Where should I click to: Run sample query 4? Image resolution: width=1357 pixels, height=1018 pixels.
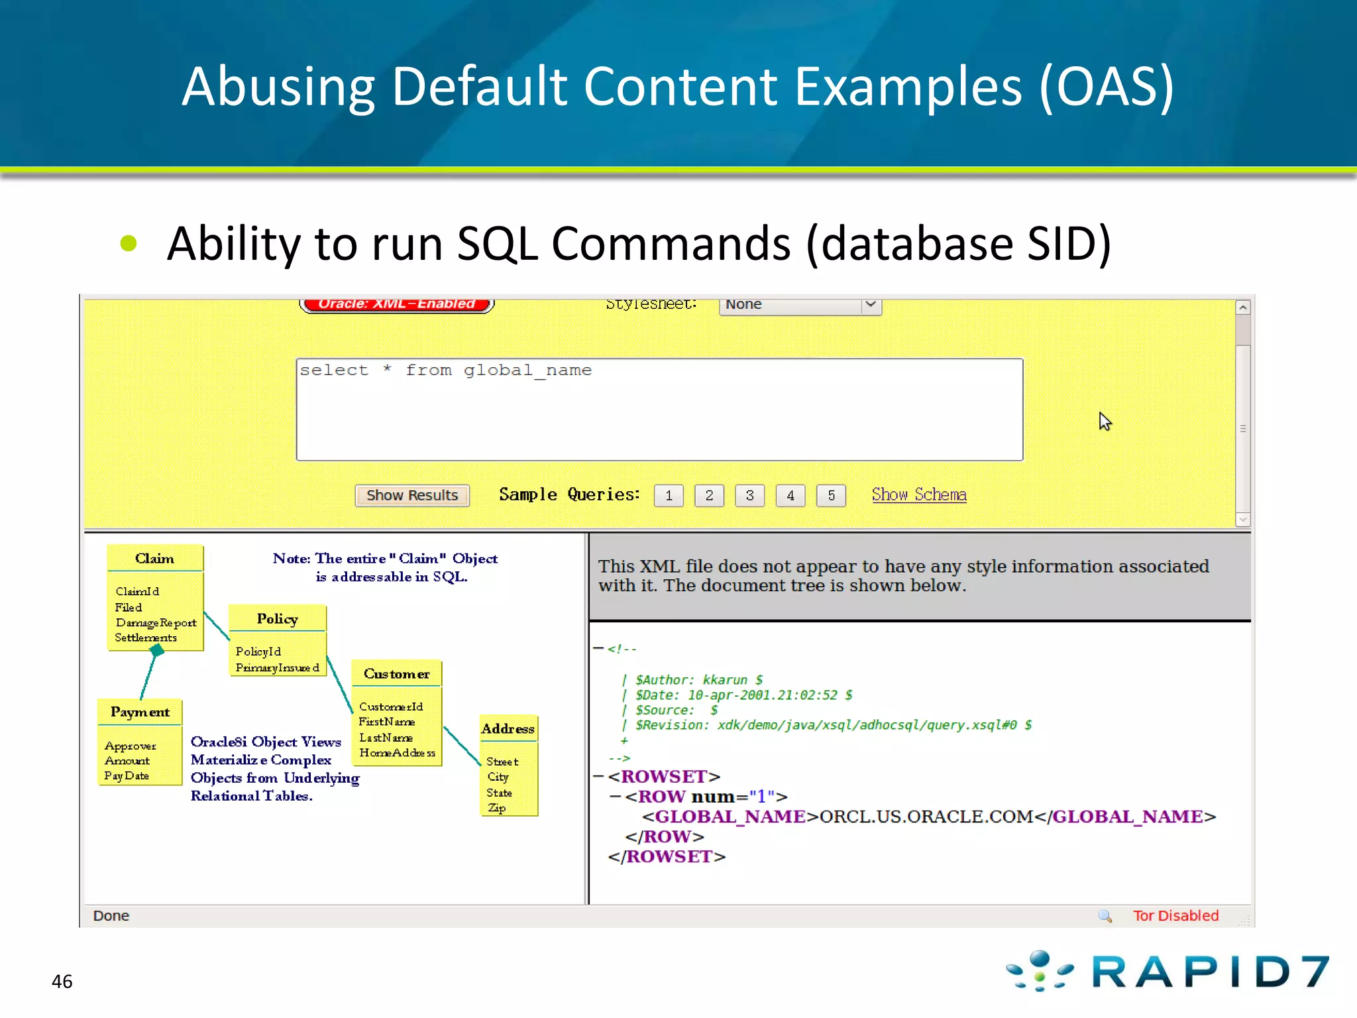790,495
